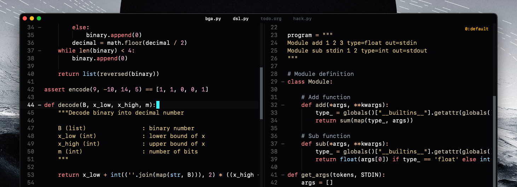Open the dsl.py tab
The width and height of the screenshot is (517, 187).
[240, 19]
